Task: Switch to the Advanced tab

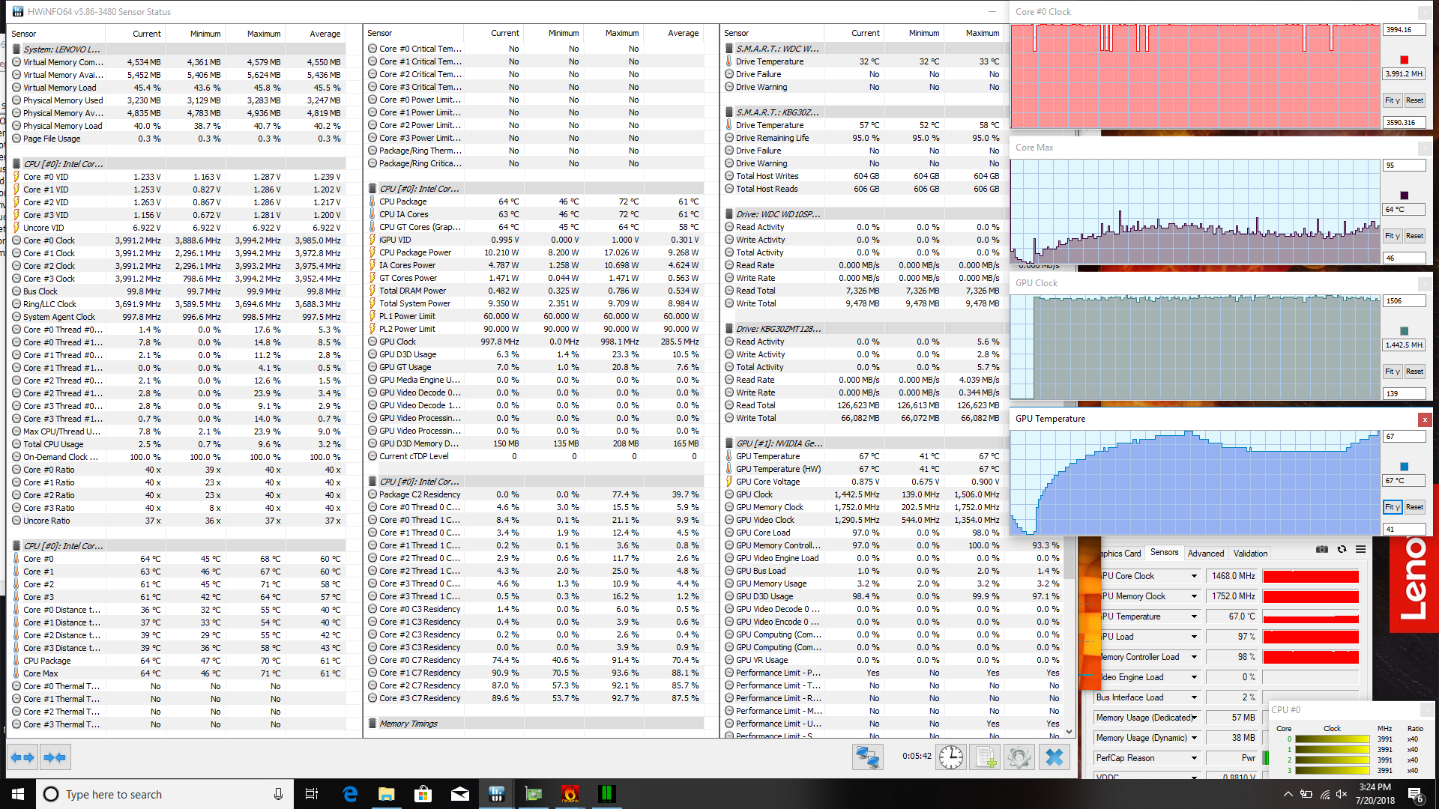Action: (1205, 554)
